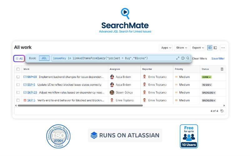This screenshot has width=250, height=156.
Task: Click the Medium priority icon for SKP-5
Action: (176, 100)
